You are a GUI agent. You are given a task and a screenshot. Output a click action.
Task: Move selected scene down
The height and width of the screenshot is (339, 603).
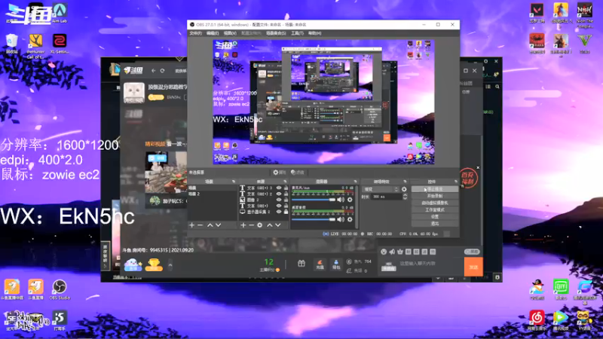tap(218, 225)
